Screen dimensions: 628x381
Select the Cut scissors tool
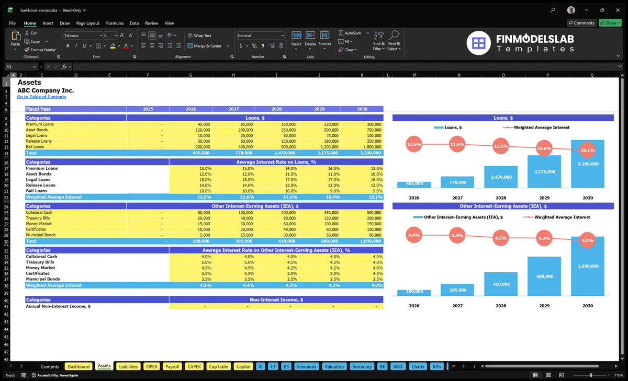[x=27, y=33]
